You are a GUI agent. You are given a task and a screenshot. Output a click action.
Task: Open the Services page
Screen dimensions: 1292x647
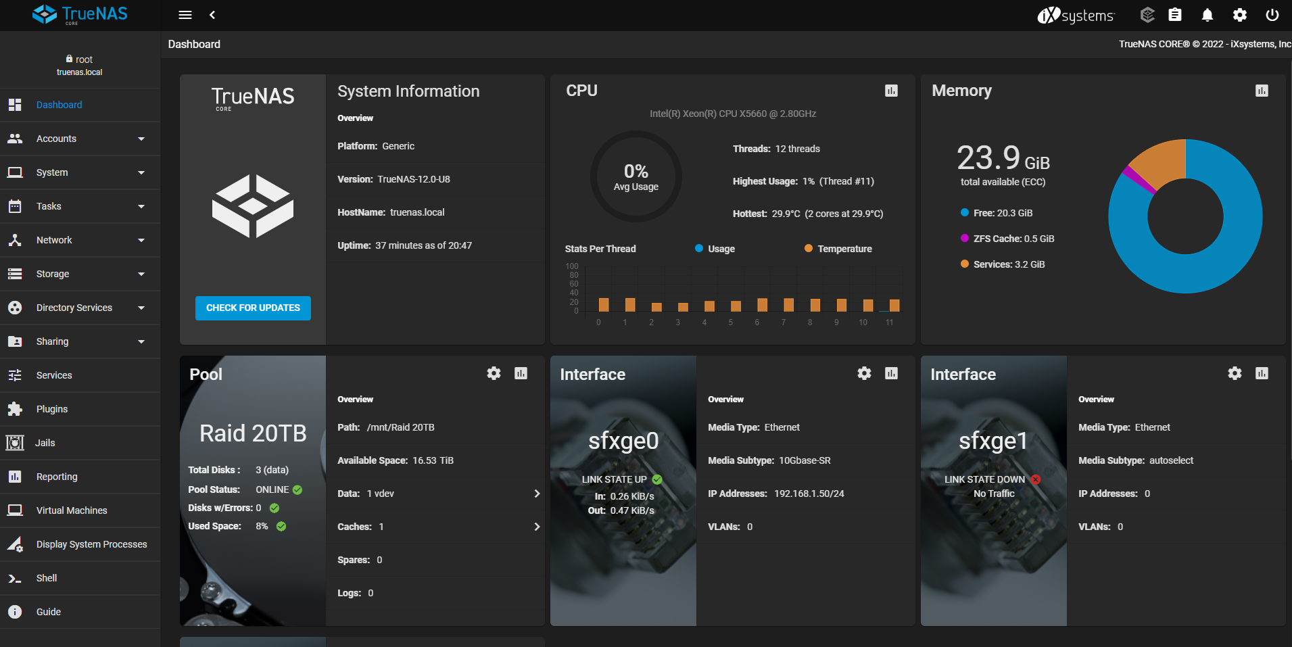point(80,375)
